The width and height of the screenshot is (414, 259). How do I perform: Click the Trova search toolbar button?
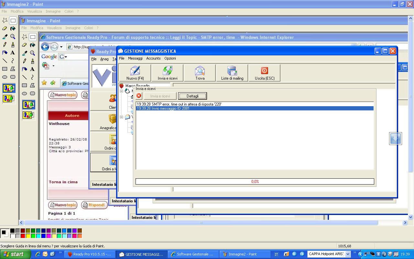coord(200,73)
